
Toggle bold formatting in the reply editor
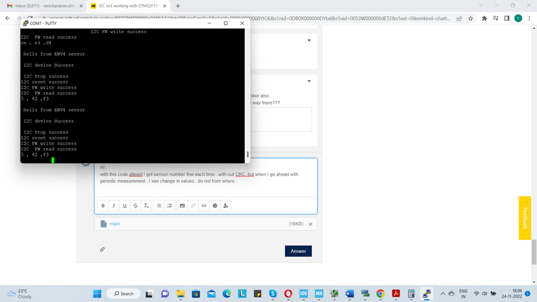(103, 206)
